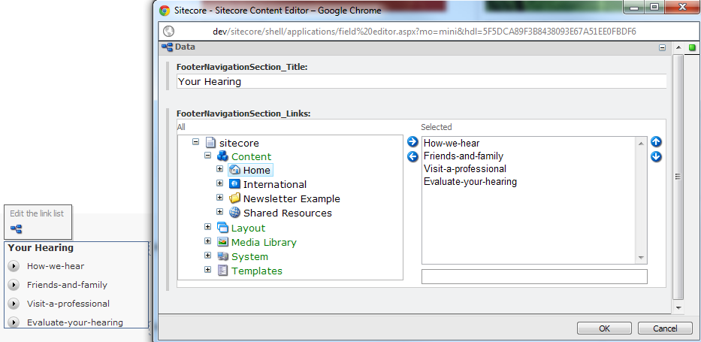
Task: Click OK to confirm changes
Action: coord(604,328)
